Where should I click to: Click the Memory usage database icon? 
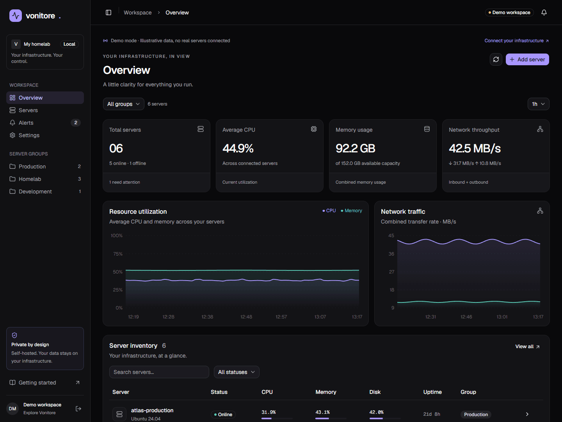(x=427, y=129)
